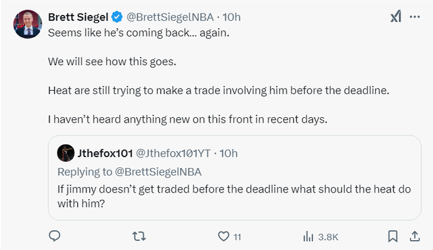Bookmark this post
Screen dimensions: 433x250
(x=392, y=236)
